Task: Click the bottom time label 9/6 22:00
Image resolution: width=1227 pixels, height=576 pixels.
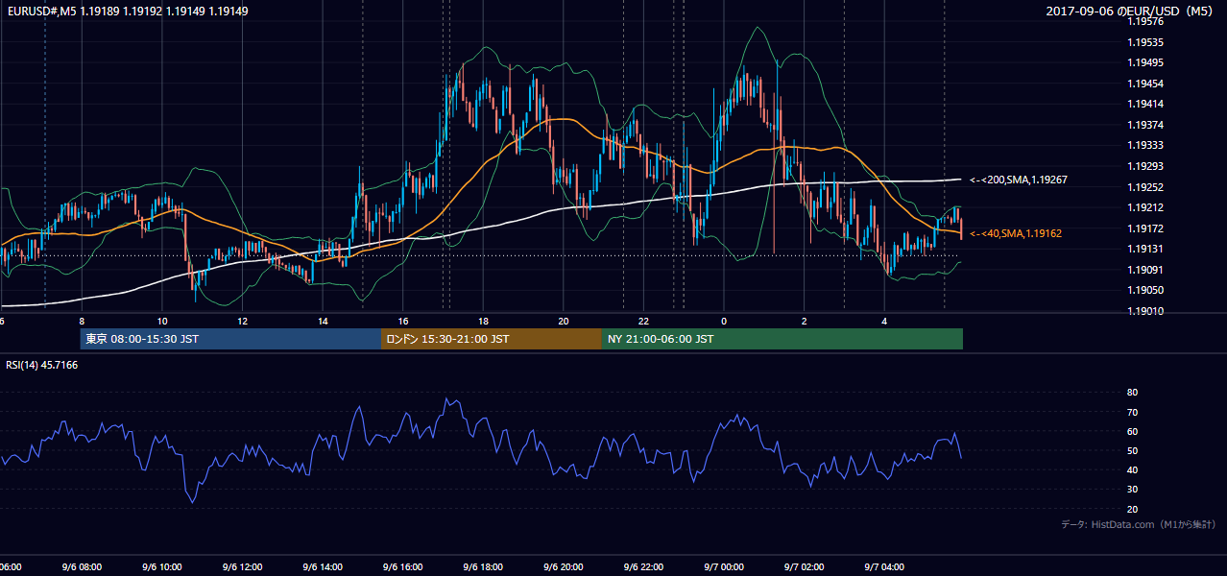Action: pyautogui.click(x=643, y=567)
